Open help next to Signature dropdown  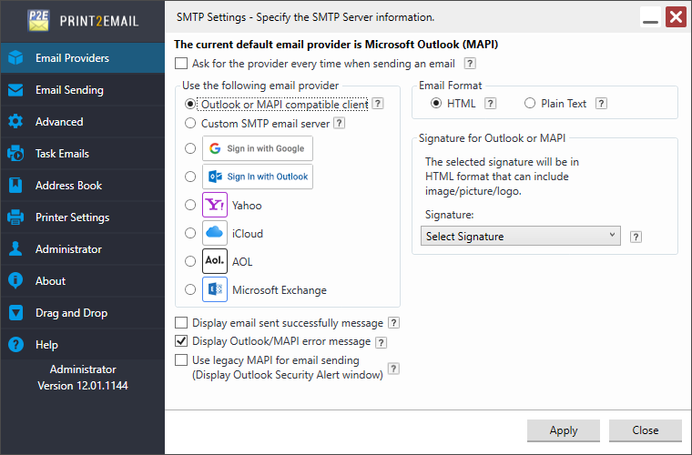point(636,238)
